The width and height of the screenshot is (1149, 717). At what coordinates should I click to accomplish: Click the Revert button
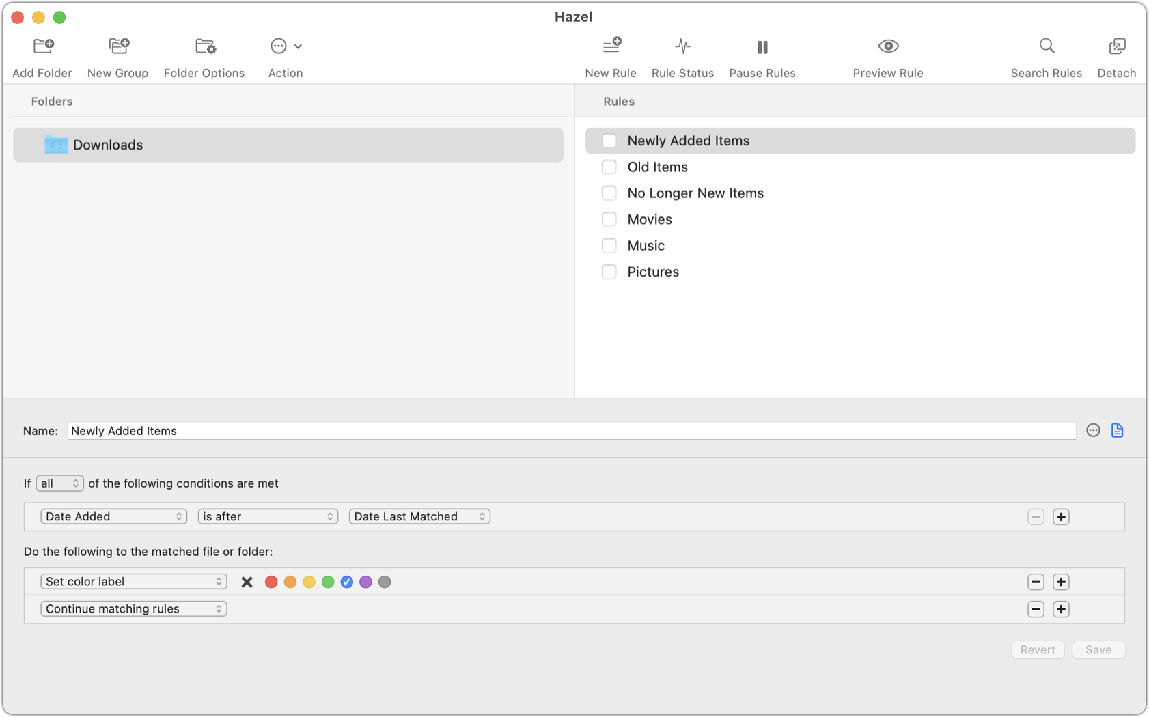(x=1038, y=650)
